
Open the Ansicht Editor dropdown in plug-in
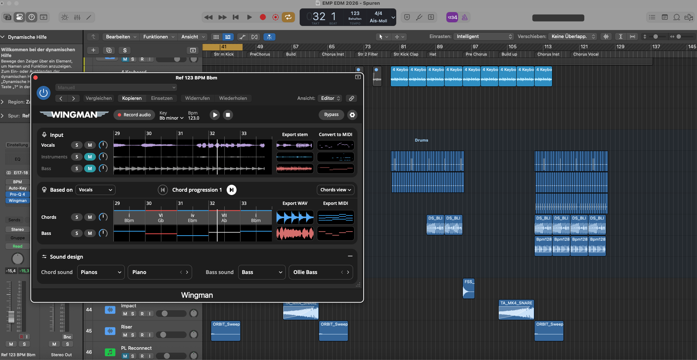pyautogui.click(x=330, y=98)
